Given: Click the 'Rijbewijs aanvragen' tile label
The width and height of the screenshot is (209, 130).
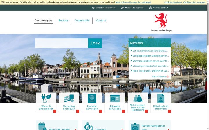Looking at the screenshot, I should [x=115, y=107].
